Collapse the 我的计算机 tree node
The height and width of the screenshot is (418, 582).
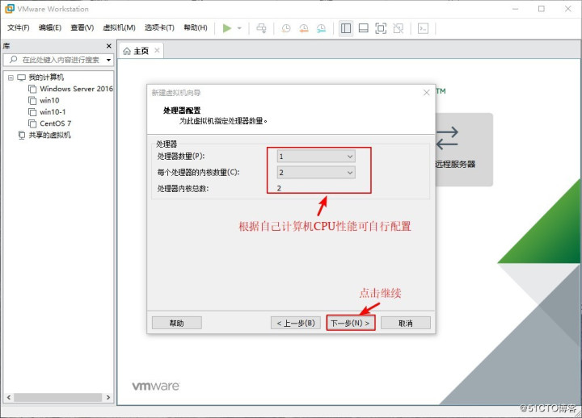[11, 77]
